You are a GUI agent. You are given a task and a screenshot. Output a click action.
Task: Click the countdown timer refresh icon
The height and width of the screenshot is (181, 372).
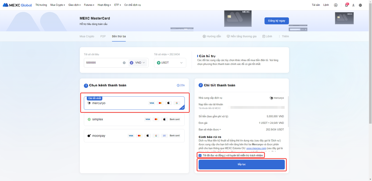pos(178,85)
